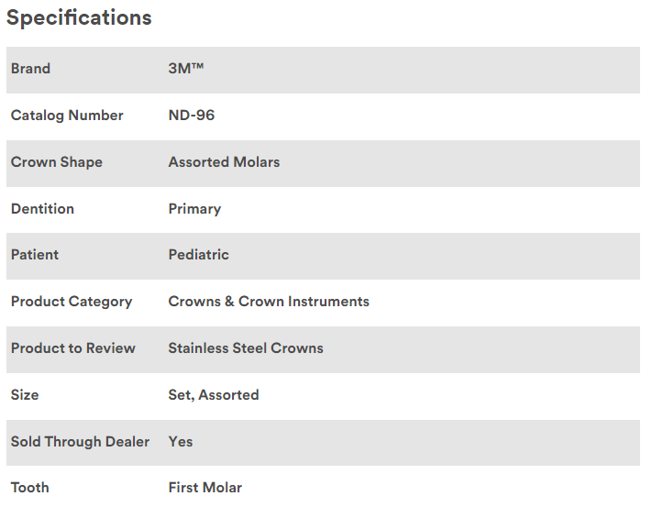The width and height of the screenshot is (652, 518).
Task: Click the Brand label
Action: [30, 69]
